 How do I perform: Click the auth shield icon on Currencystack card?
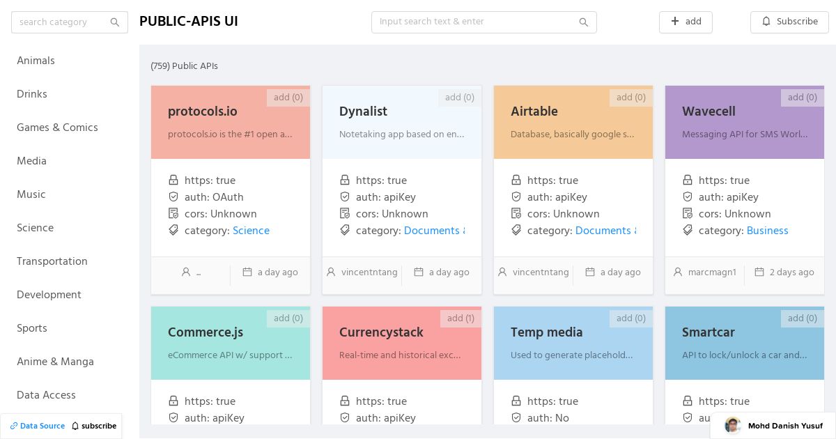(345, 418)
